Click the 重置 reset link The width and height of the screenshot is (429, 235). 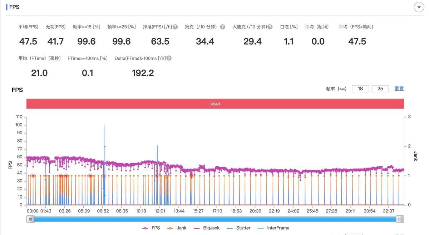399,89
